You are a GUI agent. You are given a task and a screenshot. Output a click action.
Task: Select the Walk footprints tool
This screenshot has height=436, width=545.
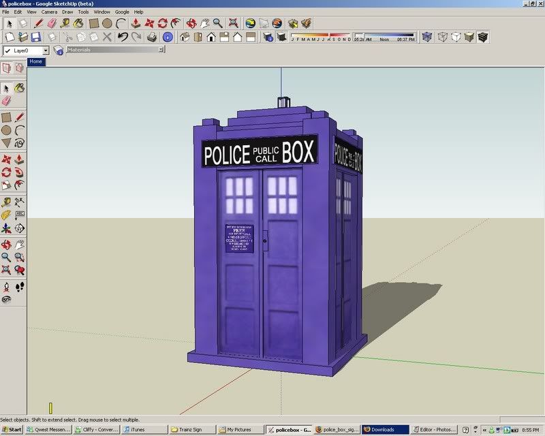pos(20,287)
